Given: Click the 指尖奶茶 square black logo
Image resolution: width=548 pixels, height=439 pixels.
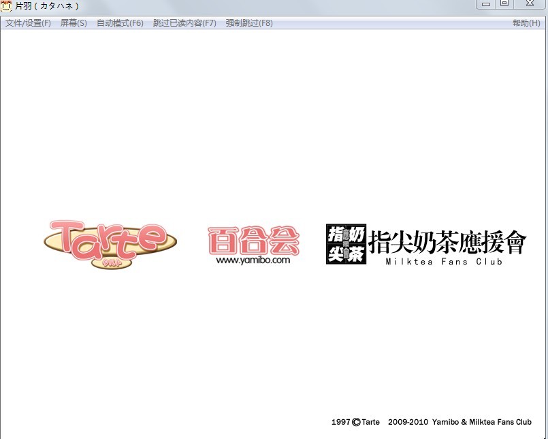Looking at the screenshot, I should pyautogui.click(x=346, y=244).
